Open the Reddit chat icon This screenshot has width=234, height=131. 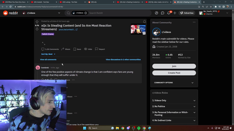pyautogui.click(x=162, y=13)
